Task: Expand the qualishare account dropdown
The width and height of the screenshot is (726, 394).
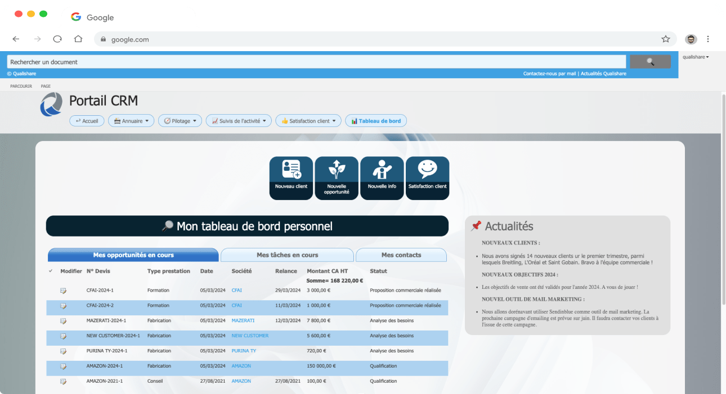Action: click(x=696, y=56)
